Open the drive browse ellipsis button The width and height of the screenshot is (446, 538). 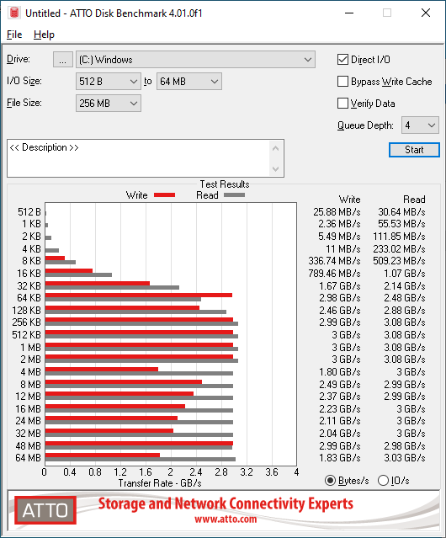coord(63,60)
